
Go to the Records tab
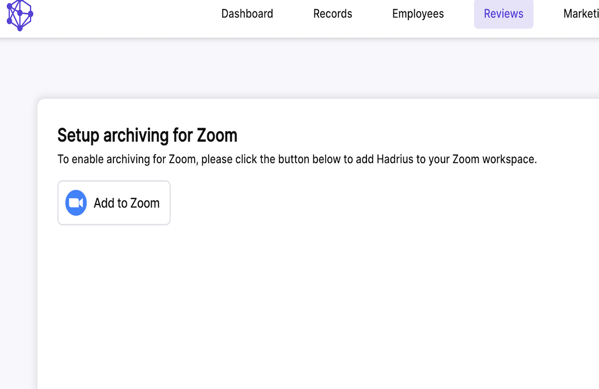332,13
